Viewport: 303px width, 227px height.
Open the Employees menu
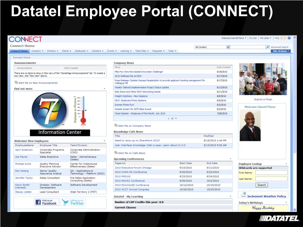[81, 51]
